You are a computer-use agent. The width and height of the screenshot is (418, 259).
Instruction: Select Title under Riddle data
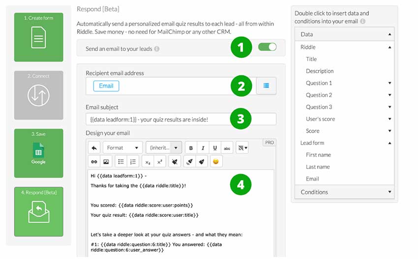click(x=311, y=59)
